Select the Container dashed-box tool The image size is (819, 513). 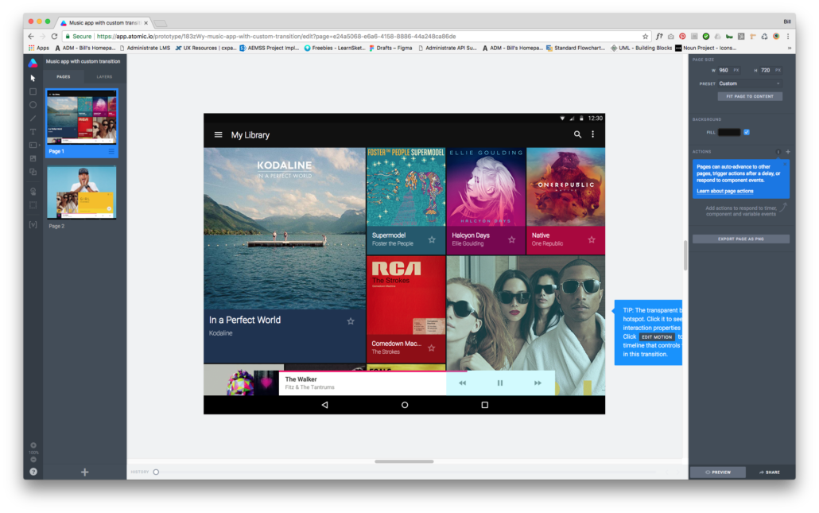point(33,204)
